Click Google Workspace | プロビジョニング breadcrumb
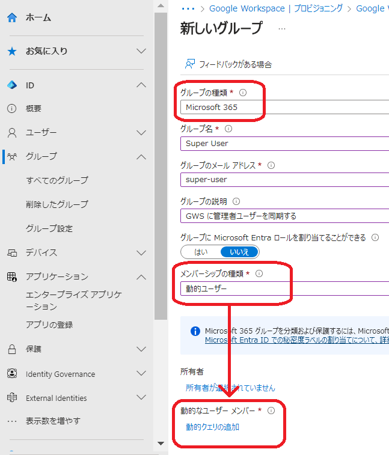Viewport: 389px width, 455px height. pos(276,8)
